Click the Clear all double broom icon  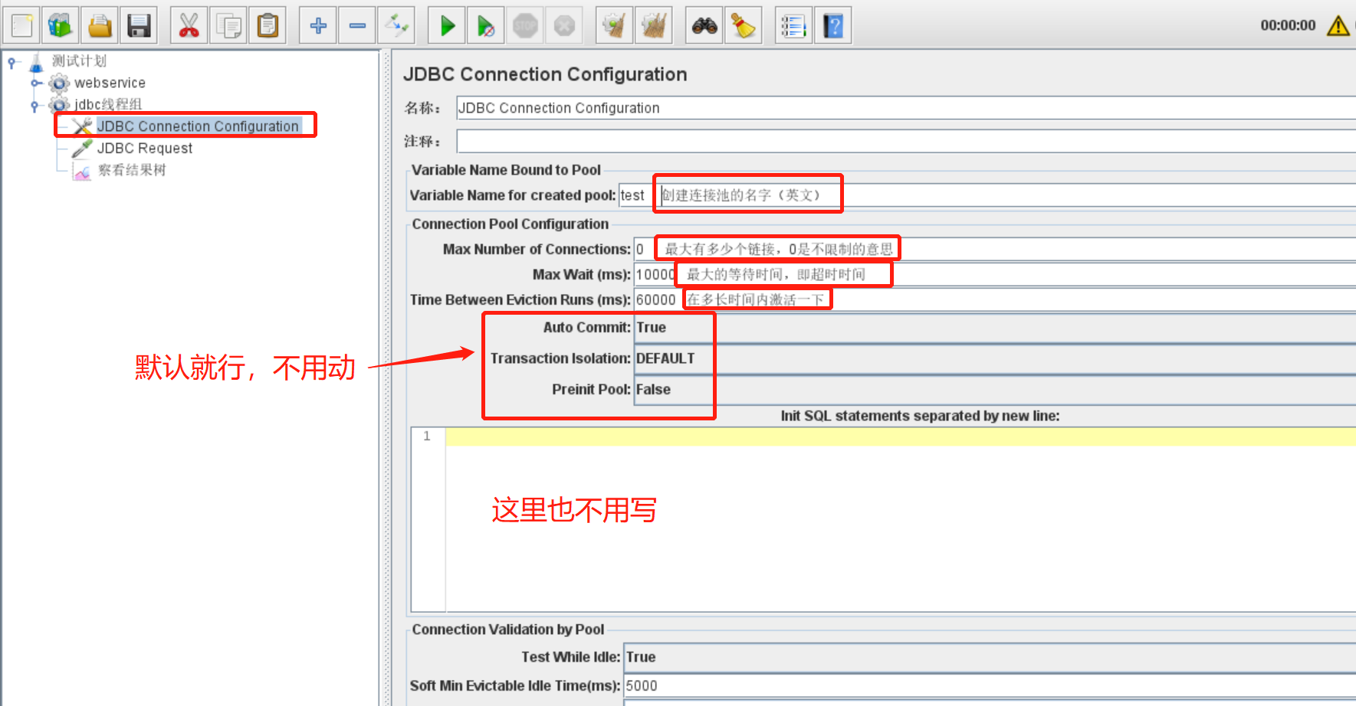654,25
